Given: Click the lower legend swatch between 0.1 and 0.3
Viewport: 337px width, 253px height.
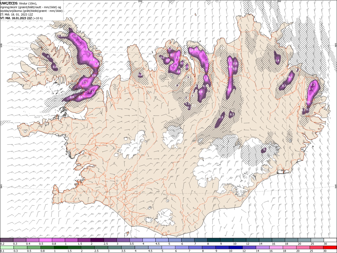Looking at the screenshot, I should (7, 247).
